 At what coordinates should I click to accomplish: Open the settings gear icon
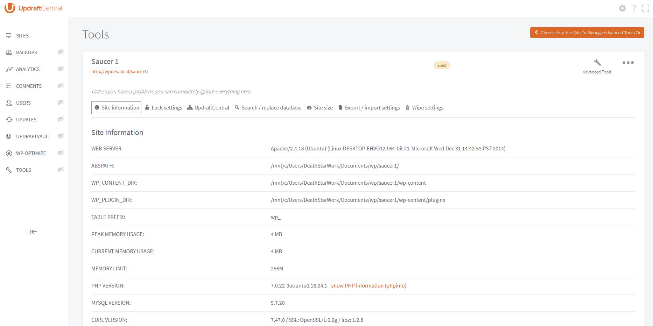pos(622,8)
